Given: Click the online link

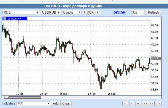Looking at the screenshot, I should pos(119,12).
